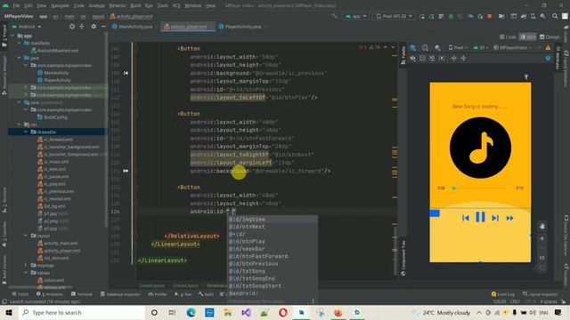Click the expand/collapse all icon in Project panel
Screen dimensions: 570x320
click(x=81, y=27)
